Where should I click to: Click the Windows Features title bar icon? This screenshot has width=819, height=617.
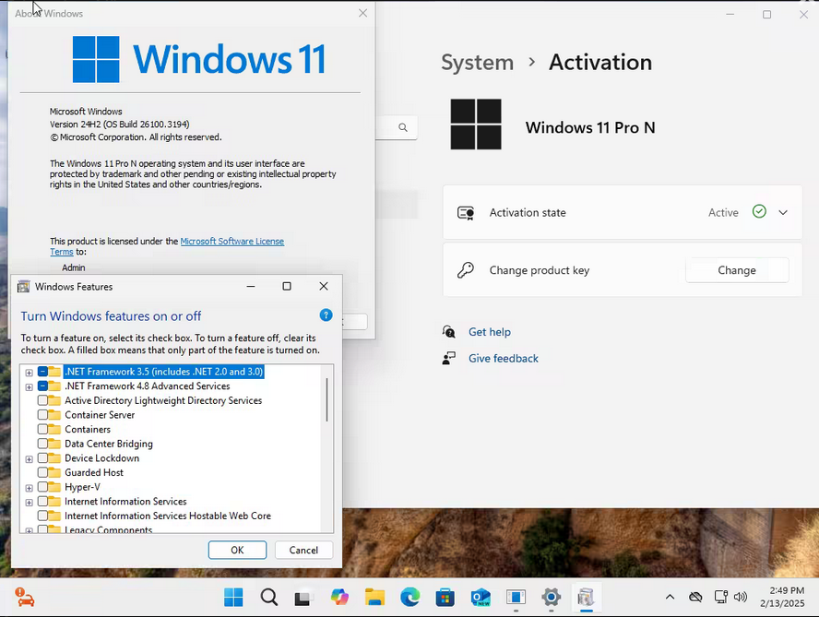23,286
